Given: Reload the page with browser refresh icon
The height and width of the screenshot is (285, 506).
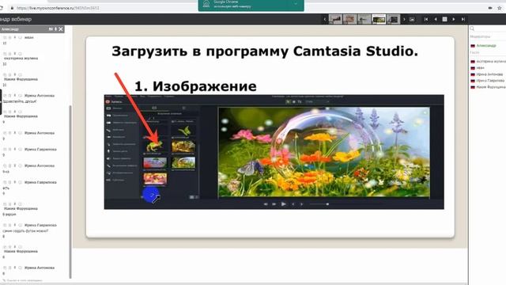Looking at the screenshot, I should pyautogui.click(x=2, y=8).
